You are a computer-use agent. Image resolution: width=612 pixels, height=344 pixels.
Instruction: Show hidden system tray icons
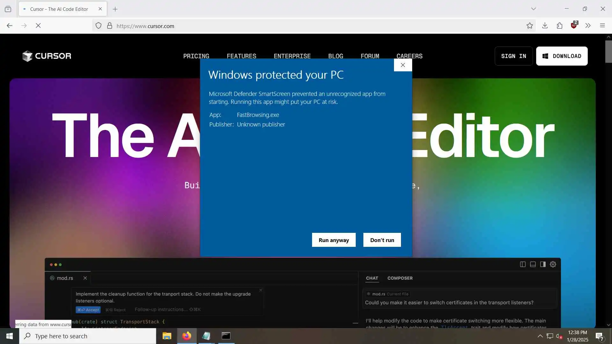(540, 336)
